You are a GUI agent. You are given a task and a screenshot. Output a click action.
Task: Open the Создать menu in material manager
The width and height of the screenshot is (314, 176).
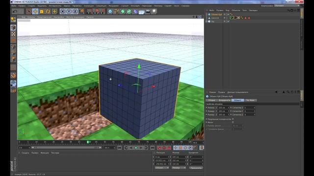(x=25, y=153)
